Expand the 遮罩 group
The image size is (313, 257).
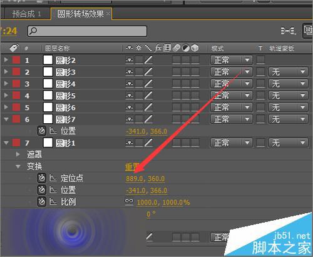(18, 154)
